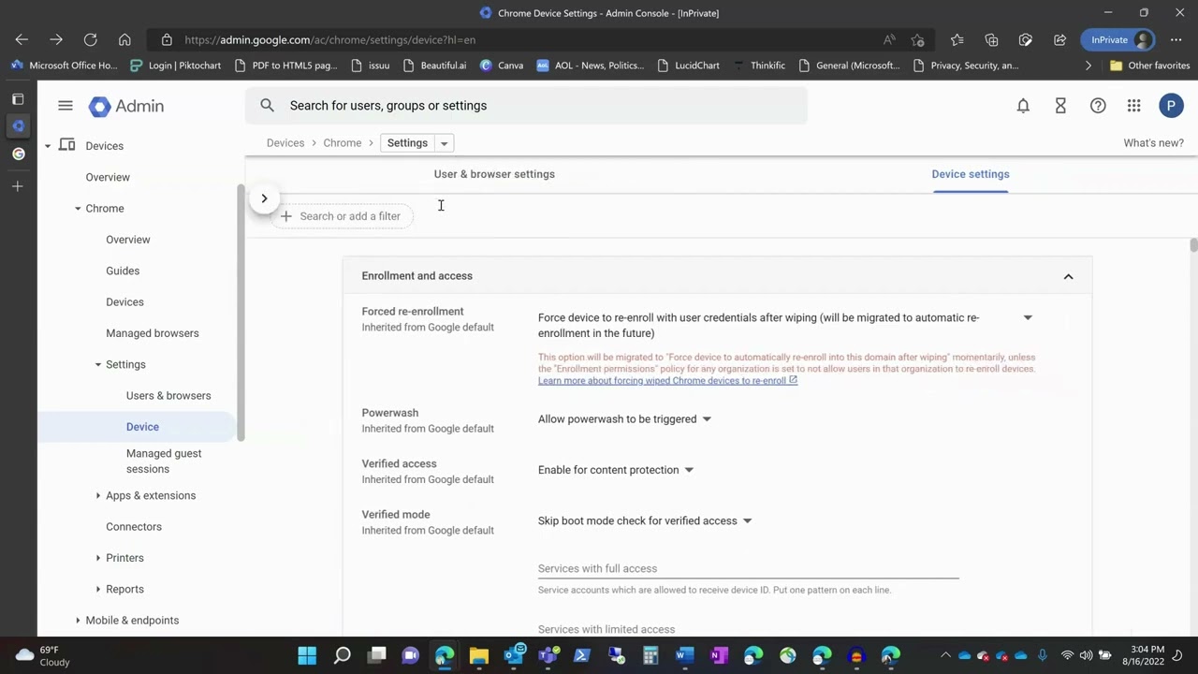Expand Printers in sidebar

[98, 558]
